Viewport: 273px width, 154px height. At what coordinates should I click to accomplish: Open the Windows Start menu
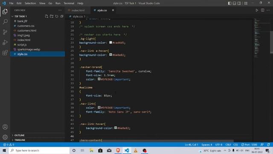tap(4, 150)
